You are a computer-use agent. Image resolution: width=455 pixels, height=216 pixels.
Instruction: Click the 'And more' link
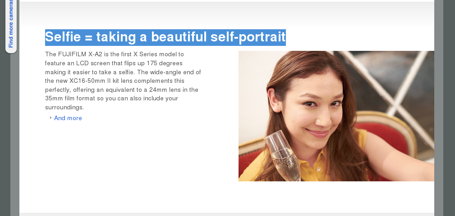[68, 118]
